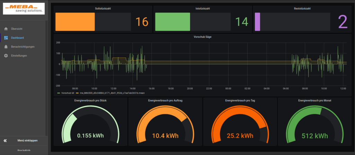Click the home icon beside Übersicht
This screenshot has width=355, height=155.
(6, 29)
